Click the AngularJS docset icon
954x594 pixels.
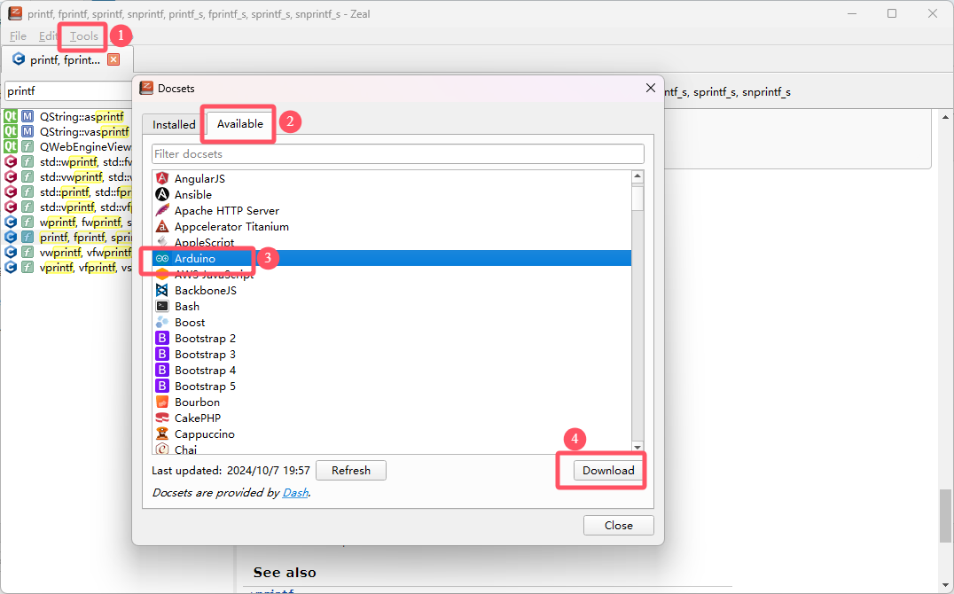tap(162, 178)
